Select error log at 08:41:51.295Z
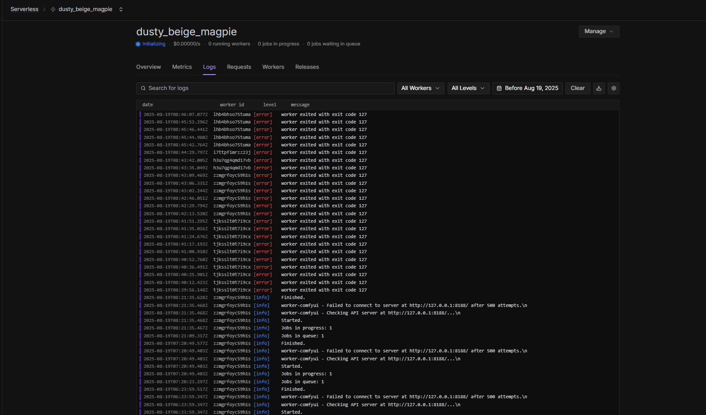 coord(378,221)
